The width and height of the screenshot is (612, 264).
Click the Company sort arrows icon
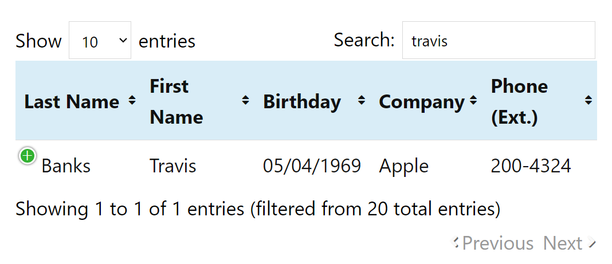point(473,101)
